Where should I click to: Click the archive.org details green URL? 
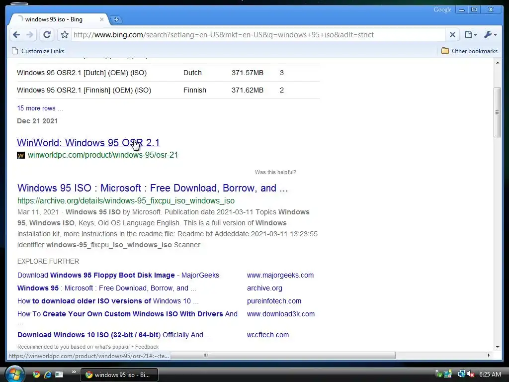pyautogui.click(x=126, y=201)
